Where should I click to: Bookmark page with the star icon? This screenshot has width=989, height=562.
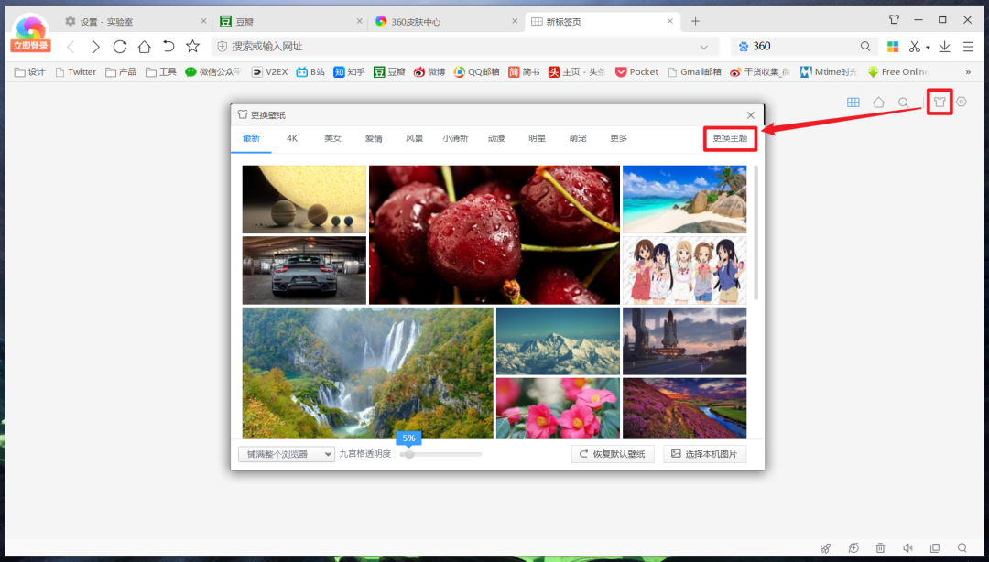193,46
